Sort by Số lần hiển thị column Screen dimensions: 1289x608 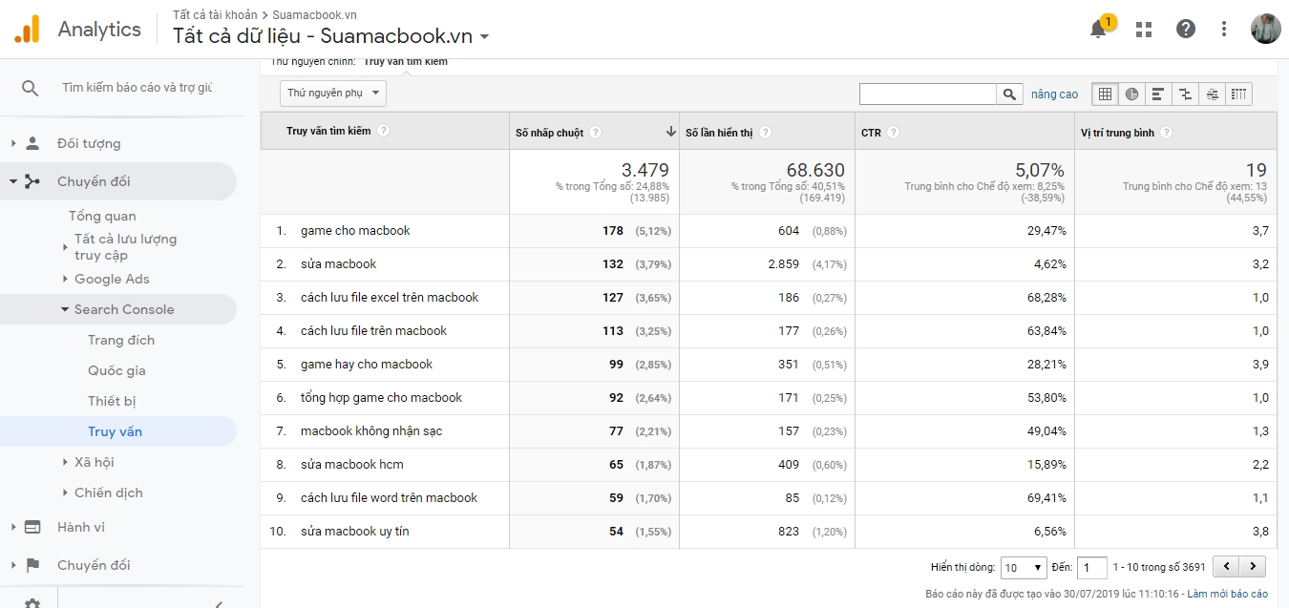(719, 133)
